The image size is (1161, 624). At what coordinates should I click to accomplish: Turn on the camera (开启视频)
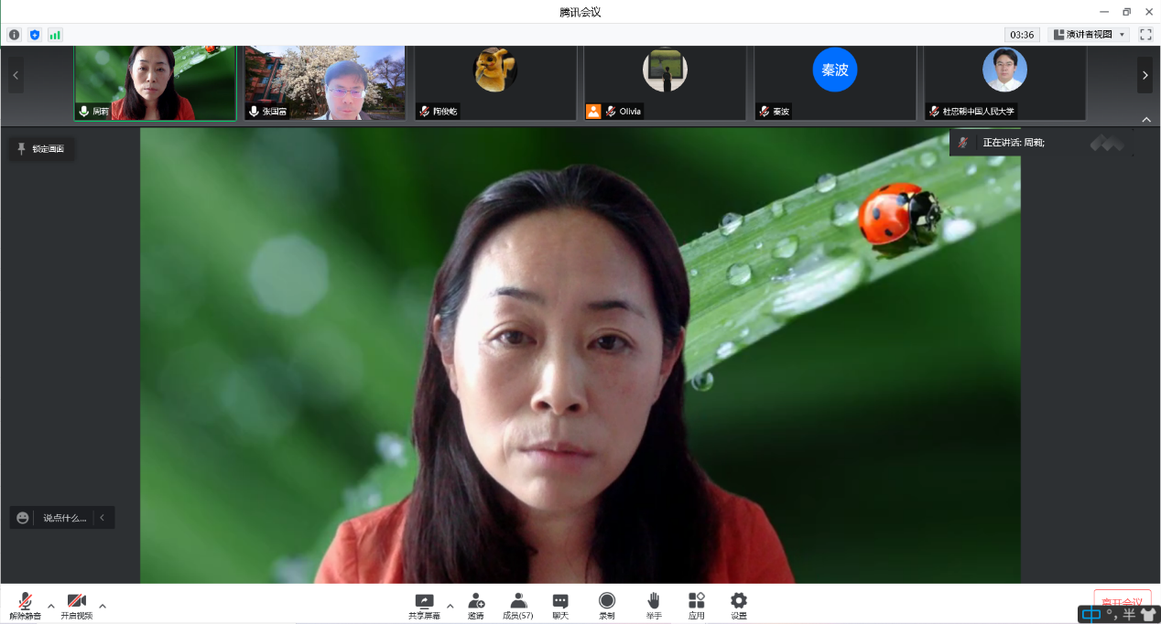point(77,605)
